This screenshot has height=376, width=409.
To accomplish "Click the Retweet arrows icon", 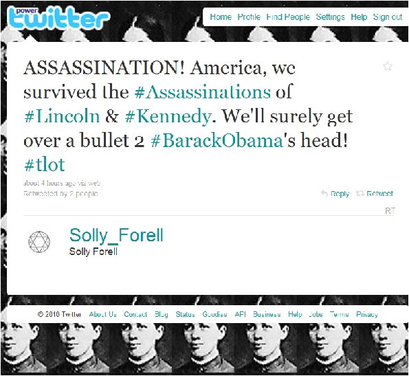I will [360, 193].
